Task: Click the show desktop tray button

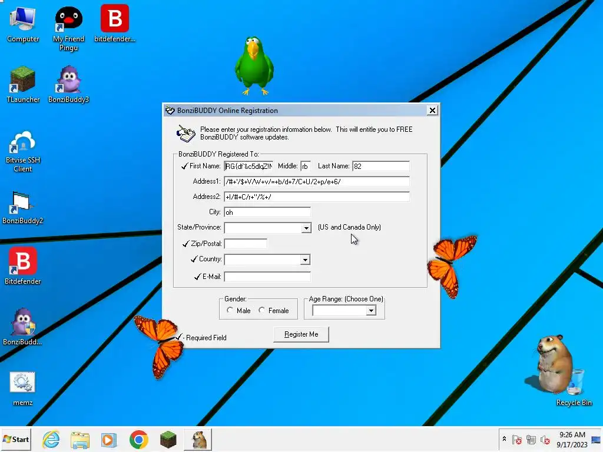Action: [x=596, y=439]
